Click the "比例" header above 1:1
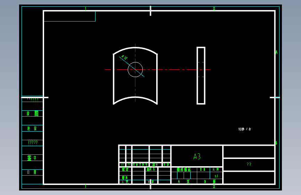The width and height of the screenshot is (301, 195). 216,169
